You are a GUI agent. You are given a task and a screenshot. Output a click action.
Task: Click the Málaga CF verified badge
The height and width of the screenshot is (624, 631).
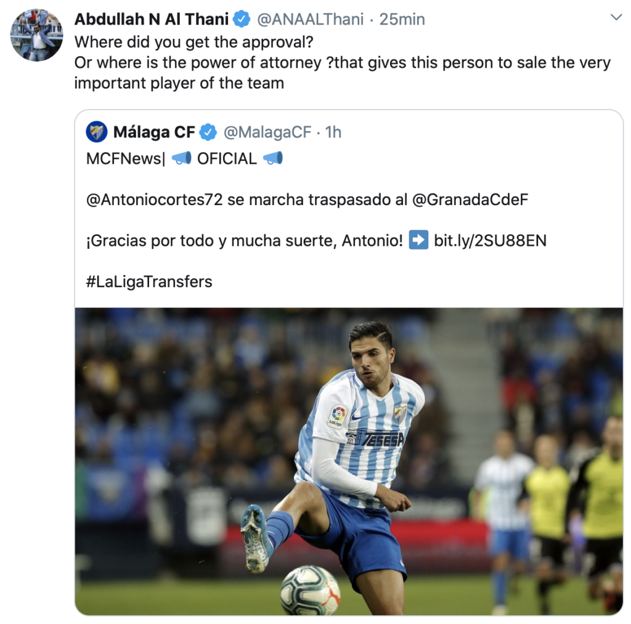pyautogui.click(x=208, y=132)
